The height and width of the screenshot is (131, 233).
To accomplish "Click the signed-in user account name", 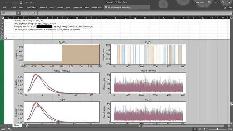I will click(200, 3).
